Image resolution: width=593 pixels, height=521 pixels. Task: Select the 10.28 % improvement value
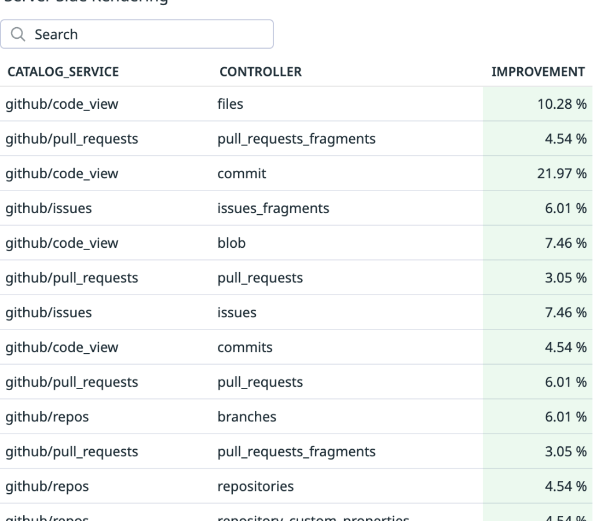click(x=562, y=104)
